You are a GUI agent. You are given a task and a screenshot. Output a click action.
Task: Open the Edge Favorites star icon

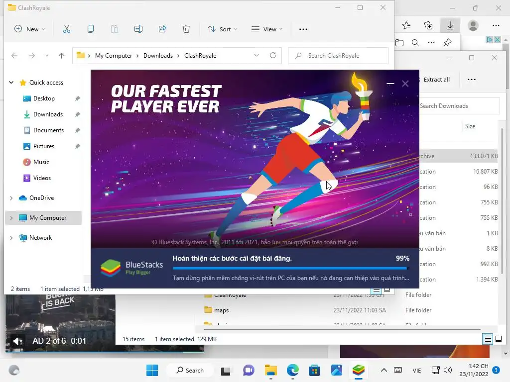pyautogui.click(x=406, y=25)
